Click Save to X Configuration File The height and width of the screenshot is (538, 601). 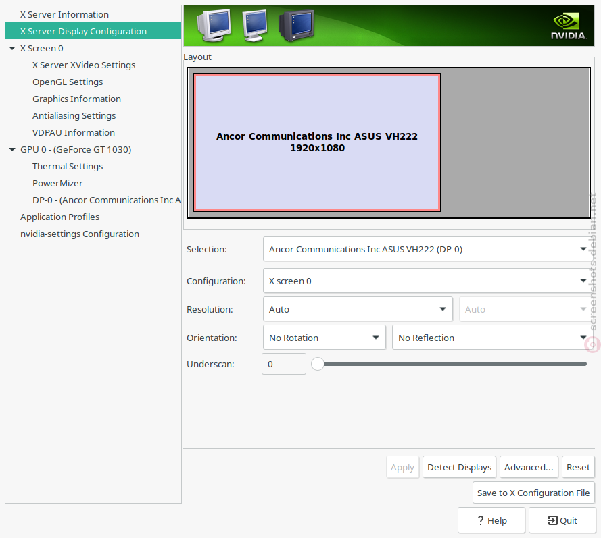click(533, 493)
